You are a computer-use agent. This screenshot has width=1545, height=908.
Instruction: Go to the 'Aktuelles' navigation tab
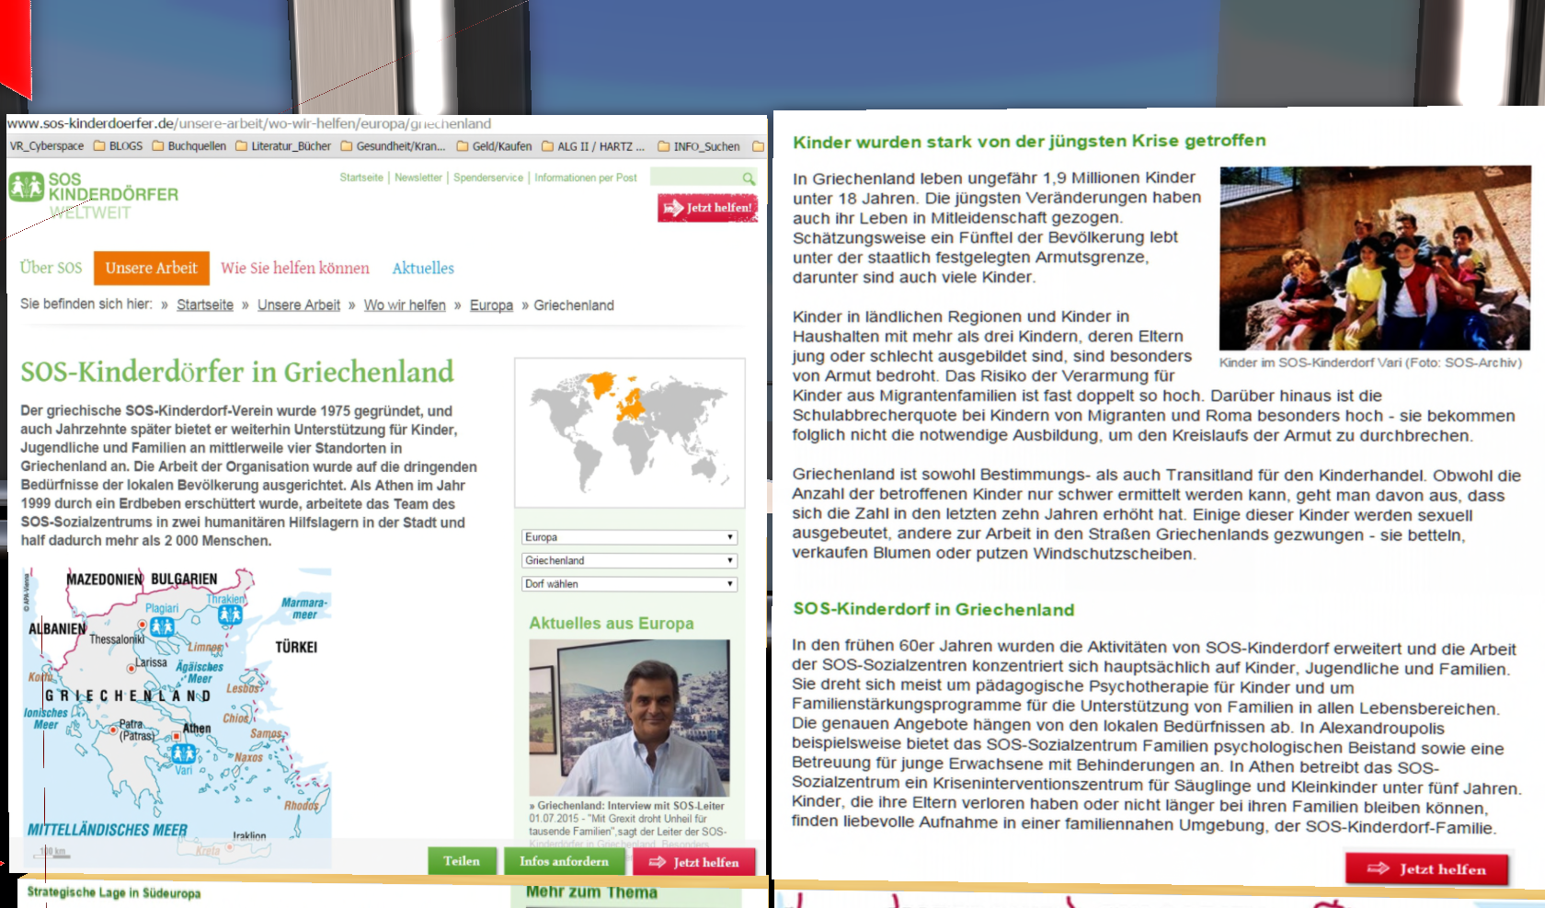pyautogui.click(x=423, y=269)
